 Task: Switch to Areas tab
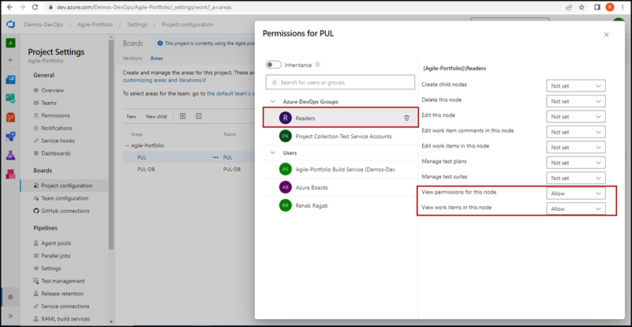pyautogui.click(x=156, y=58)
